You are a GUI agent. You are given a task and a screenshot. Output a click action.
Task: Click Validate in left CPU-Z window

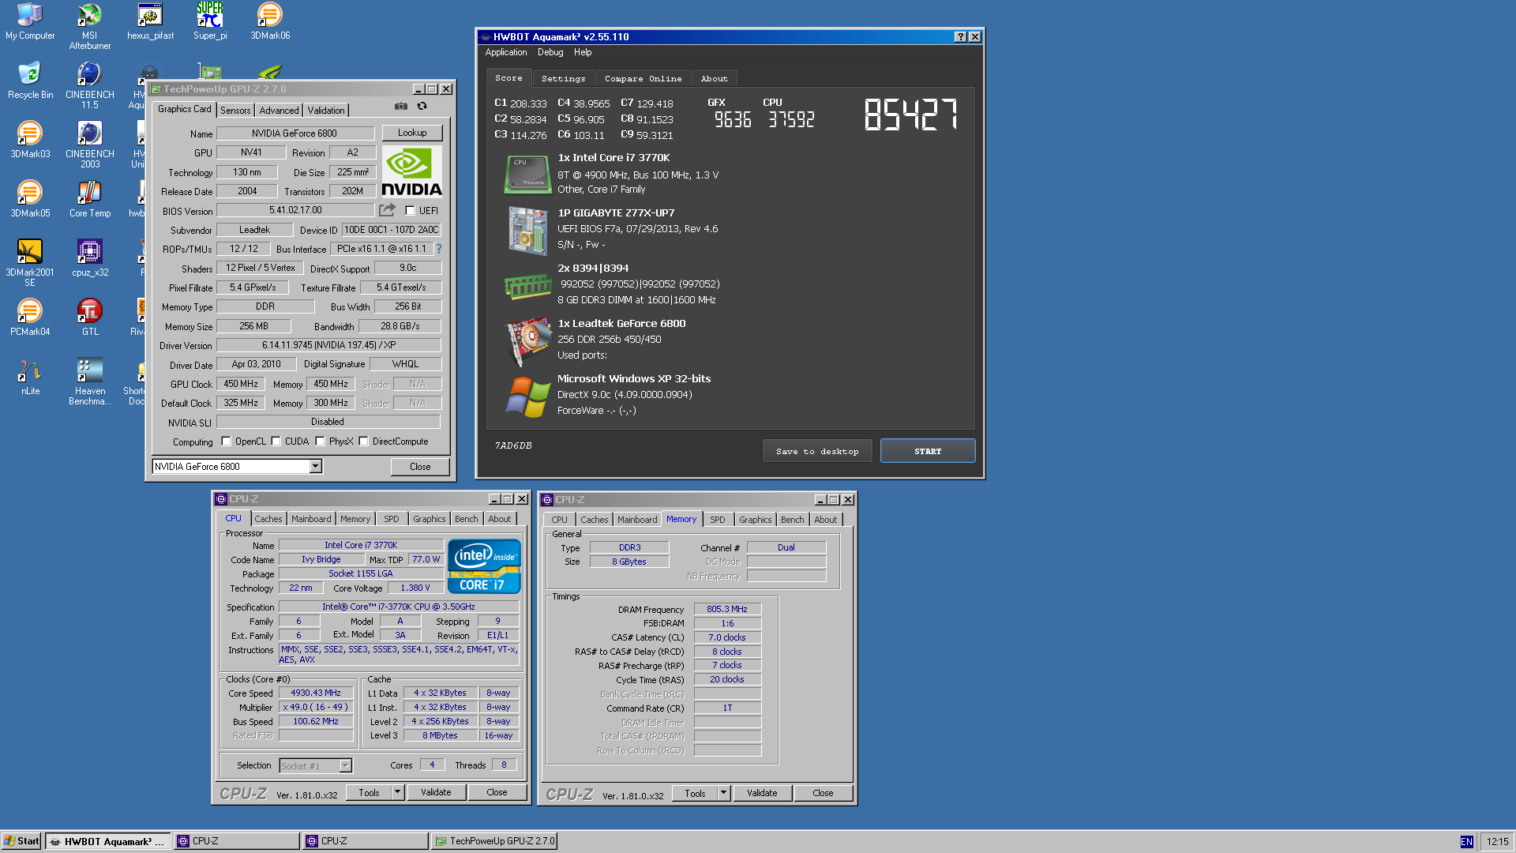(436, 792)
